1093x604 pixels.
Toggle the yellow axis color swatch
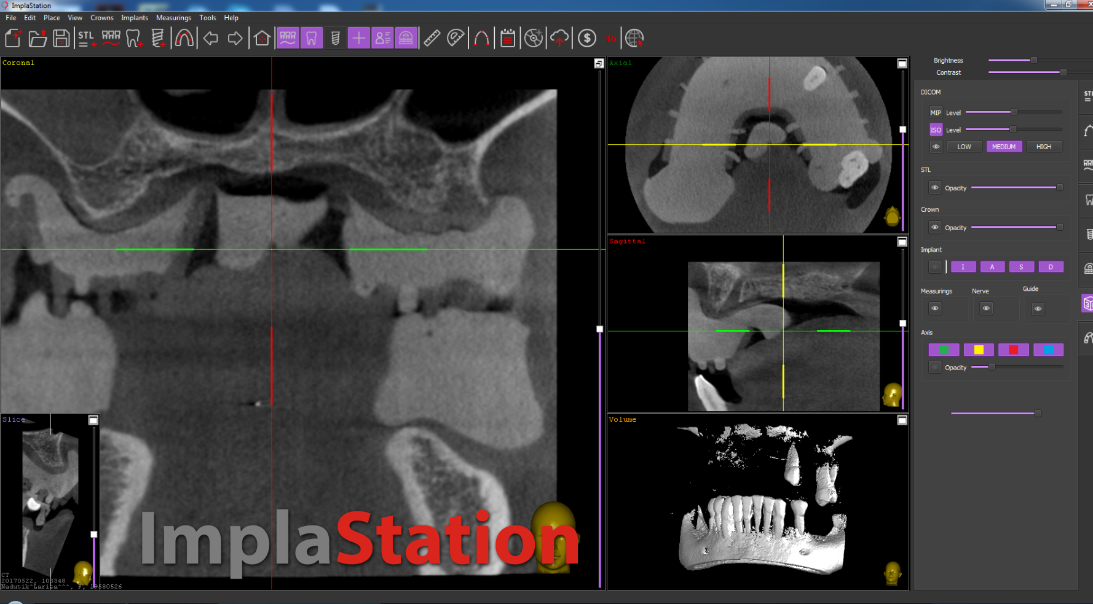click(979, 350)
